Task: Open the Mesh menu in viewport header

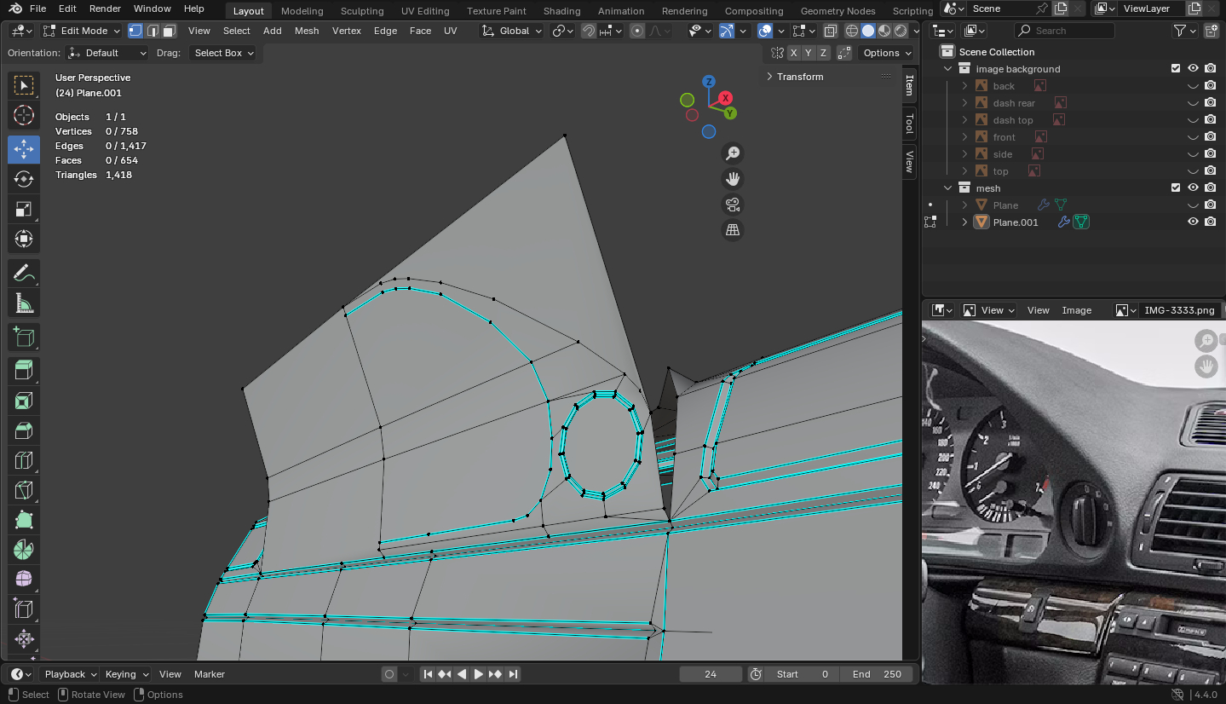Action: click(x=307, y=31)
